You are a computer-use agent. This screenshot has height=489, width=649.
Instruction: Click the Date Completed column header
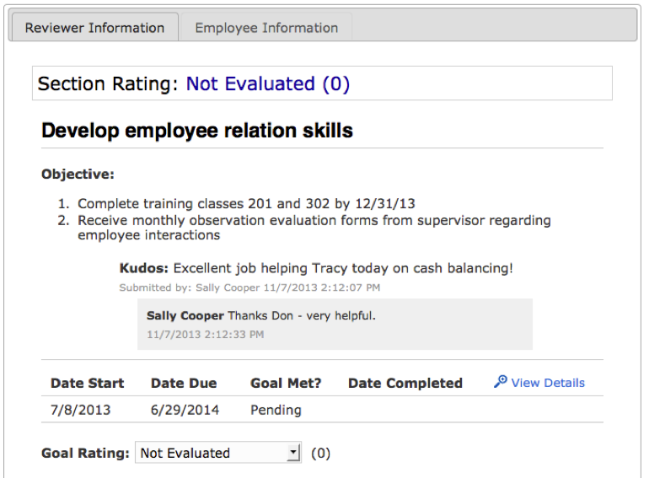[405, 383]
